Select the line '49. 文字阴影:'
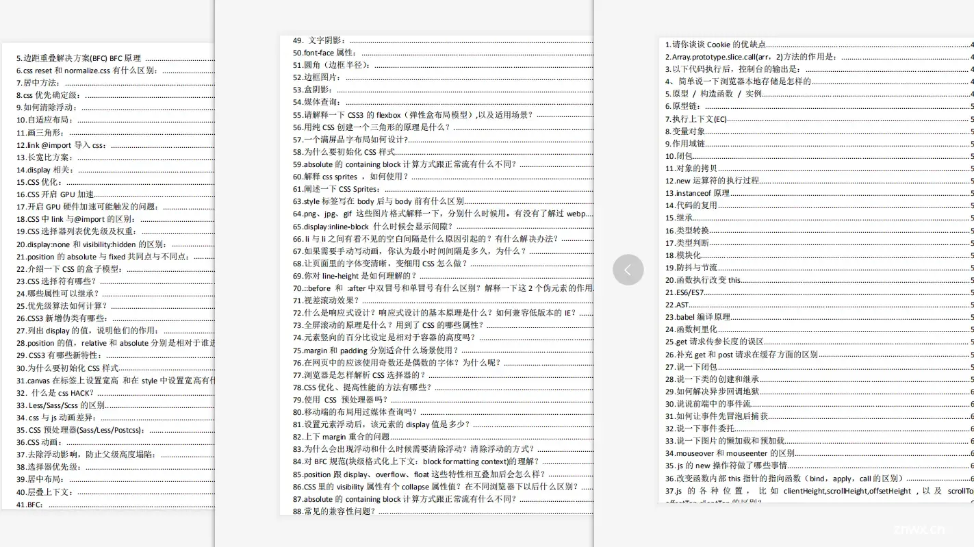974x547 pixels. coord(443,40)
